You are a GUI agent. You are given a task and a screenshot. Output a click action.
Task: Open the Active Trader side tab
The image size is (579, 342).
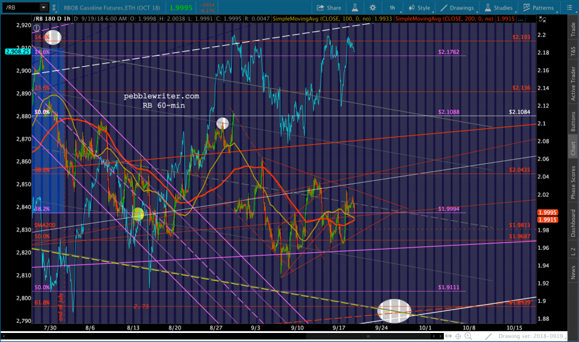(573, 84)
